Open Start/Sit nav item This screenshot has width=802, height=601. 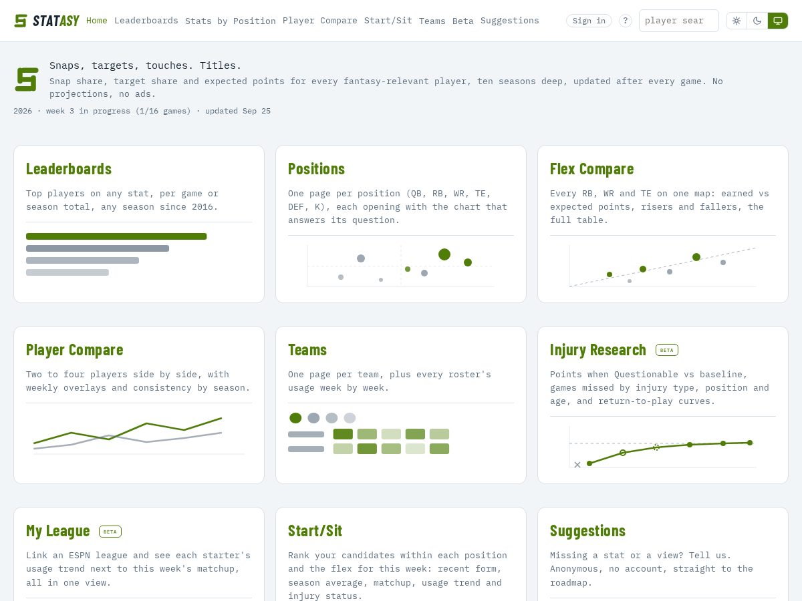pyautogui.click(x=388, y=21)
